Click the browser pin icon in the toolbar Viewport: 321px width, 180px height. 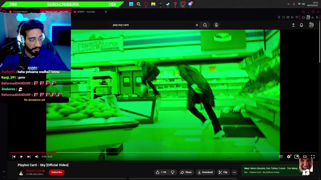(x=279, y=17)
